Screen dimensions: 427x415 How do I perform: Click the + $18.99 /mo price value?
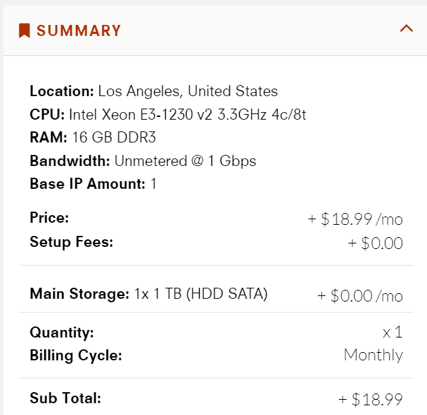355,219
